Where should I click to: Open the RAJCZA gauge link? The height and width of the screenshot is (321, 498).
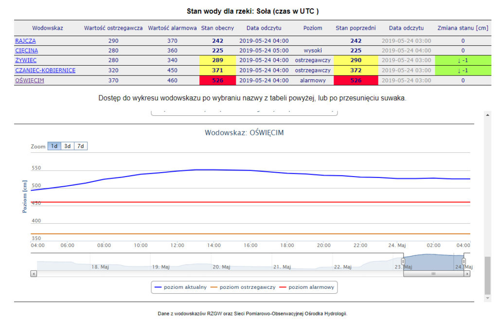[25, 41]
